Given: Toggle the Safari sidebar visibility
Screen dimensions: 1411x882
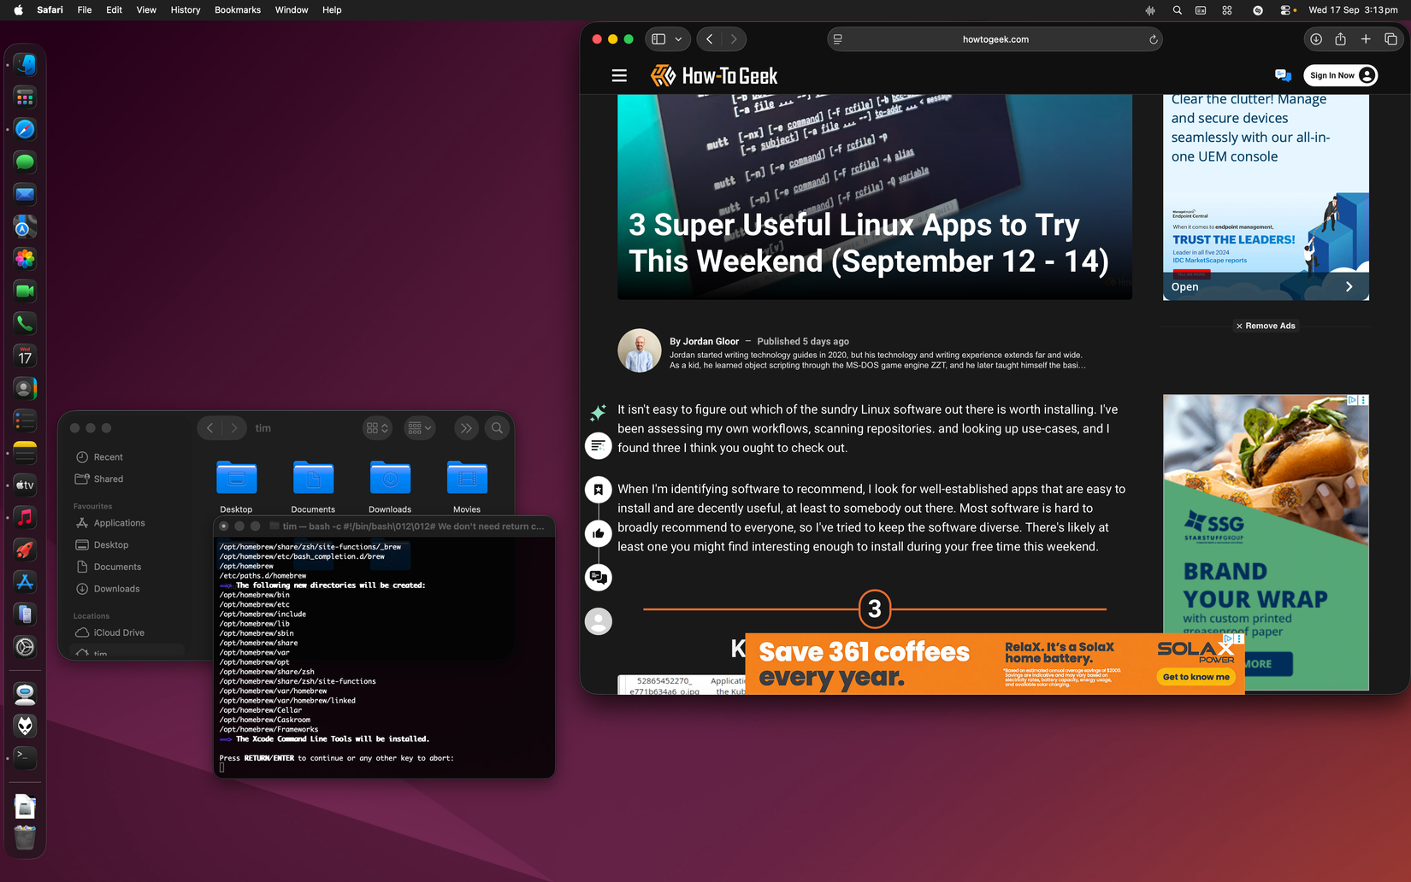Looking at the screenshot, I should click(657, 38).
